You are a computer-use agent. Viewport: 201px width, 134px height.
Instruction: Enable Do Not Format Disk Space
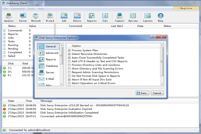(x=69, y=76)
